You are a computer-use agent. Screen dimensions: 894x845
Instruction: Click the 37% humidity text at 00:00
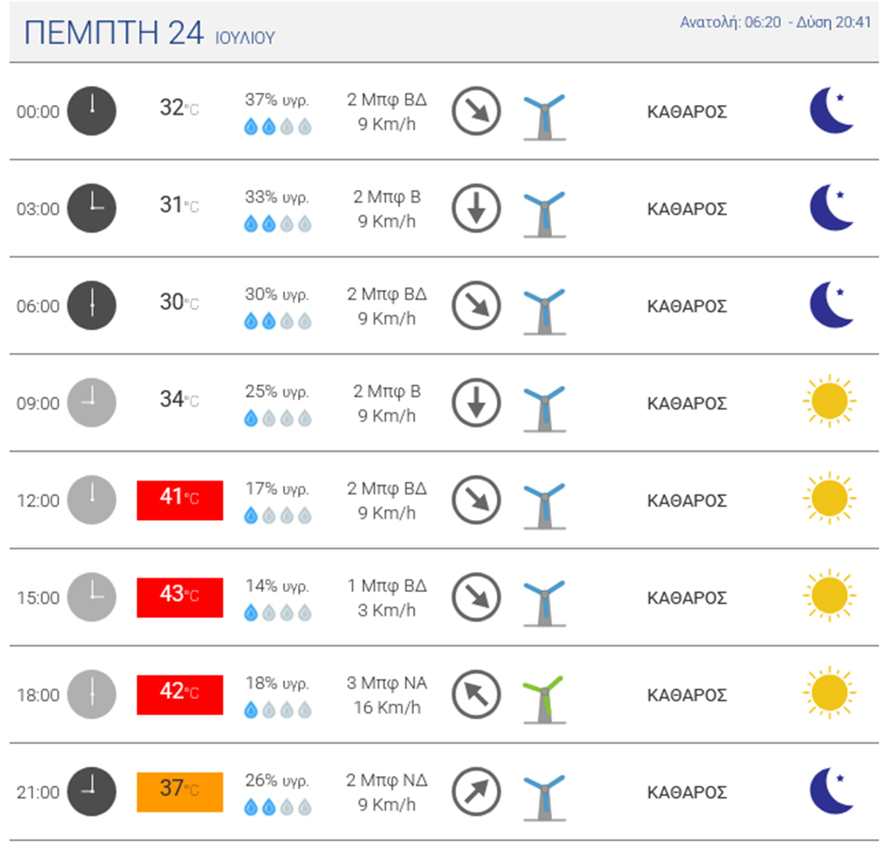(x=277, y=100)
